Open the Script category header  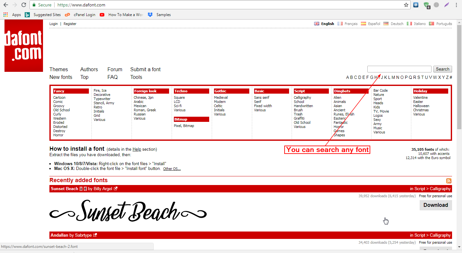click(x=311, y=91)
